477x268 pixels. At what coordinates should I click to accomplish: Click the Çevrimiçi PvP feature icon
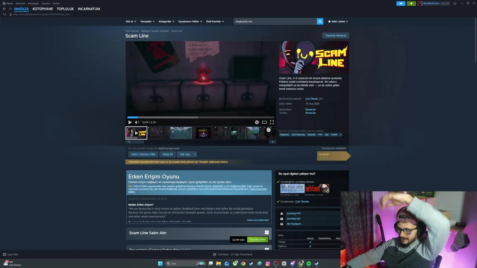click(282, 214)
